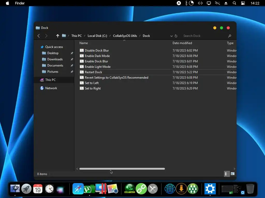Select the Enable Light Mode file
This screenshot has height=198, width=265.
click(98, 67)
